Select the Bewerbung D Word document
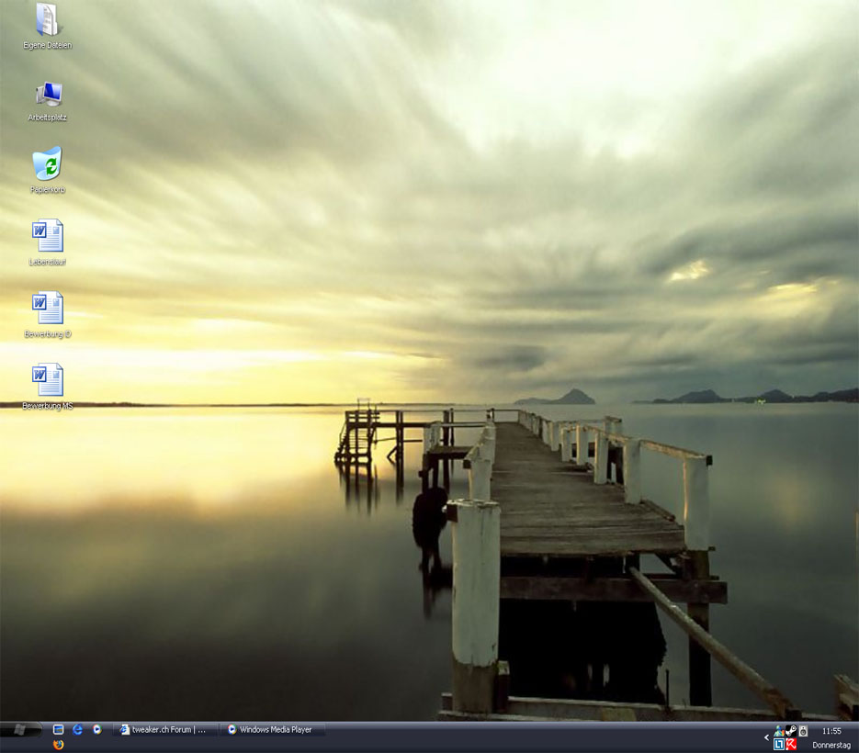The image size is (859, 753). pyautogui.click(x=48, y=309)
